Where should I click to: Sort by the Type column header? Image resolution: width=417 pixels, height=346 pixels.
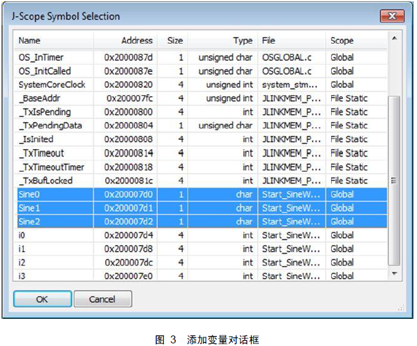coord(223,40)
